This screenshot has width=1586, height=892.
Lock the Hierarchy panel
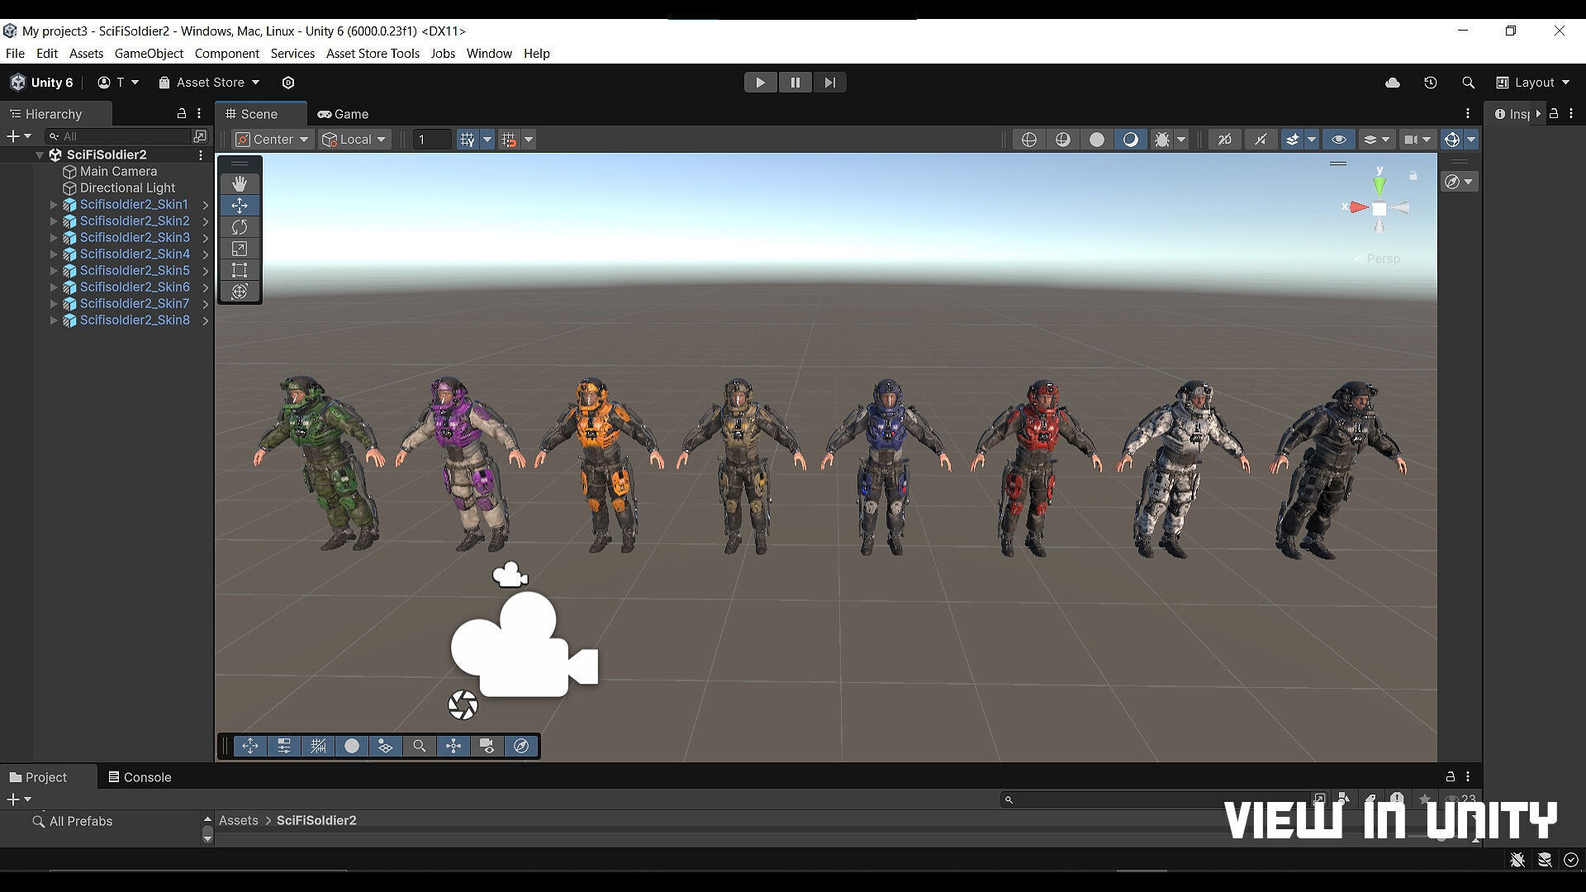click(x=182, y=113)
